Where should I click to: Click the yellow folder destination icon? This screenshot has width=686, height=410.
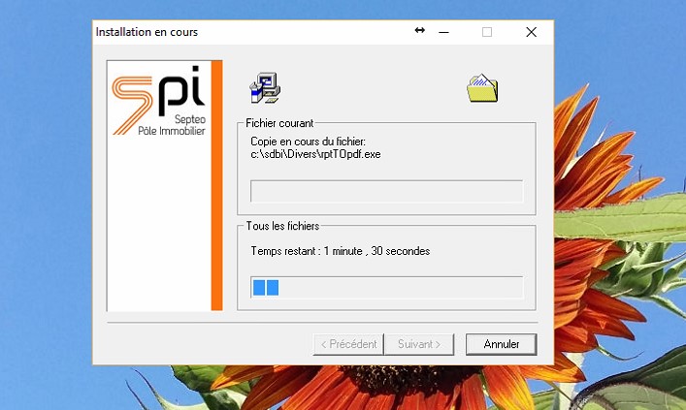(x=482, y=88)
